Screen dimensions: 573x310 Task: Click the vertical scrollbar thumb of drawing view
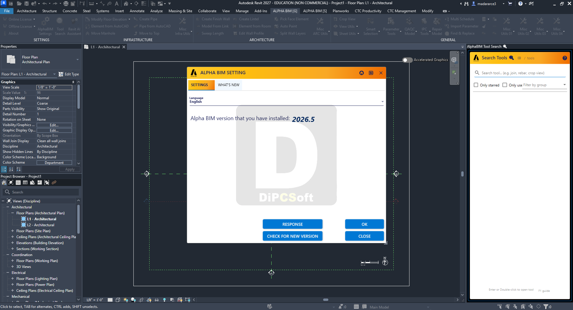pyautogui.click(x=462, y=174)
